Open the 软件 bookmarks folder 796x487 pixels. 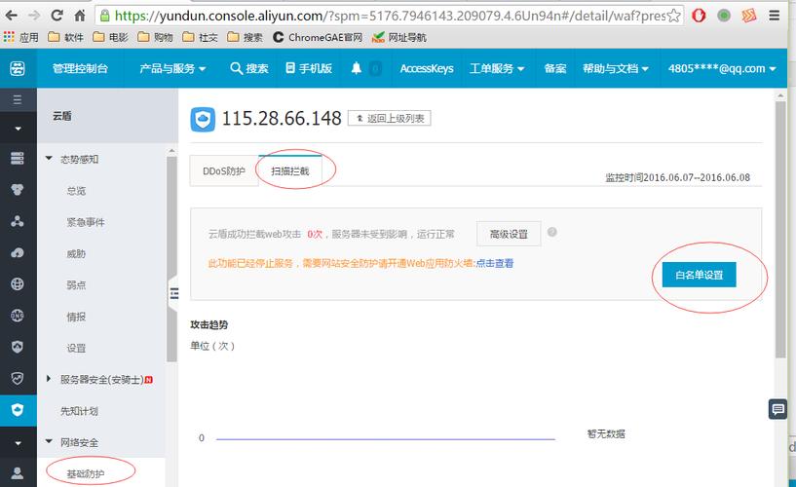pos(65,37)
